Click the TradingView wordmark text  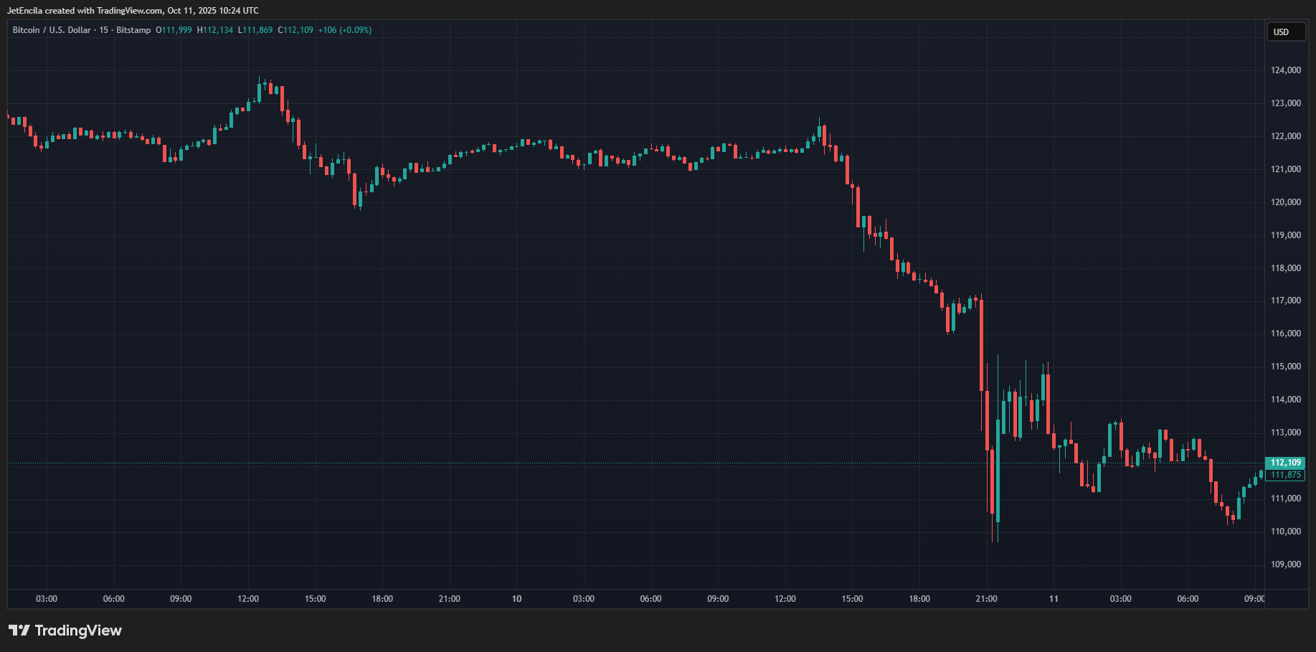coord(78,630)
